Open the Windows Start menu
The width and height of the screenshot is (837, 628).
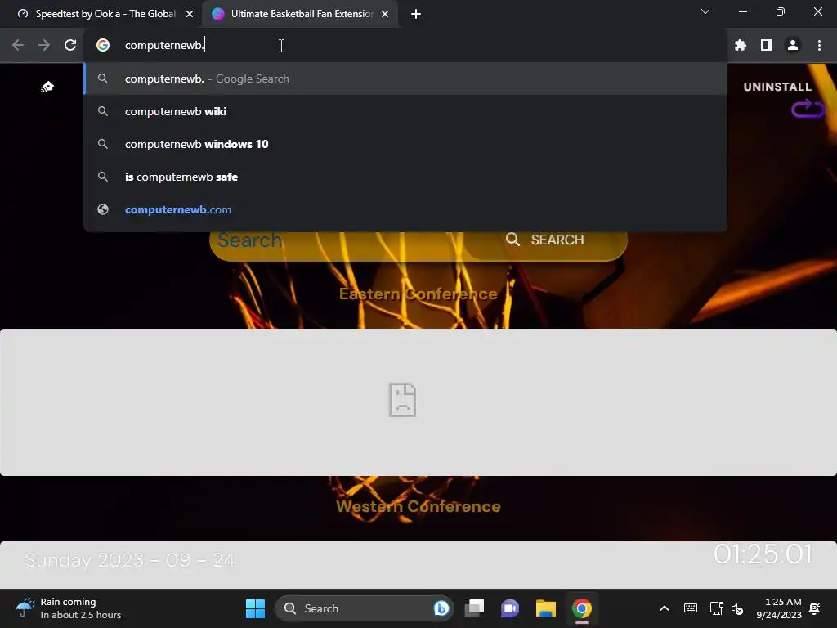(255, 608)
